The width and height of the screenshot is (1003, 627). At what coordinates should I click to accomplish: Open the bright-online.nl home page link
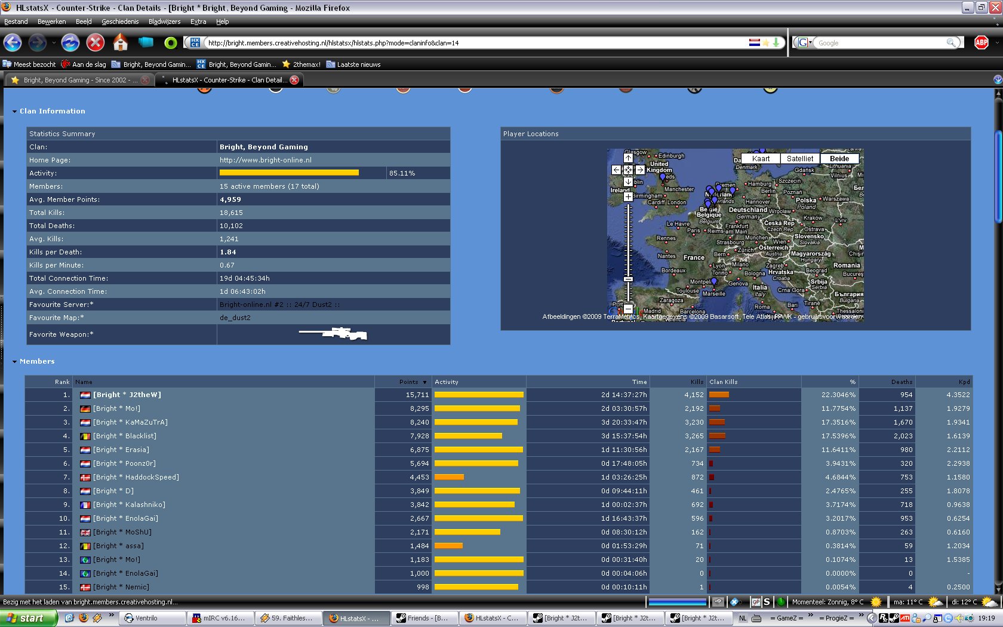[265, 160]
